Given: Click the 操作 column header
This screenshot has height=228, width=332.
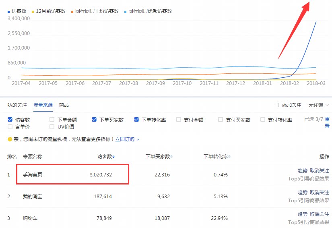Looking at the screenshot, I should coord(324,157).
